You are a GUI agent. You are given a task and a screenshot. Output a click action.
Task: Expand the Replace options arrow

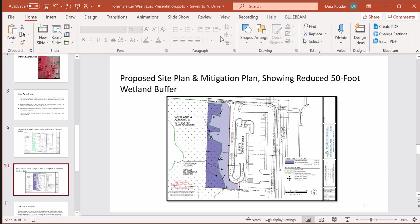coord(326,34)
